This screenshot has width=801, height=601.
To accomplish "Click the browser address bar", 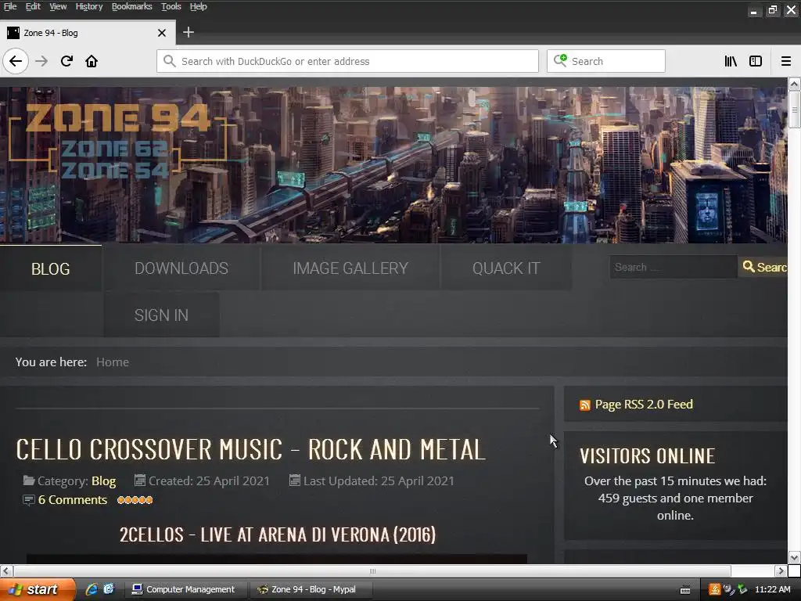I will (347, 61).
